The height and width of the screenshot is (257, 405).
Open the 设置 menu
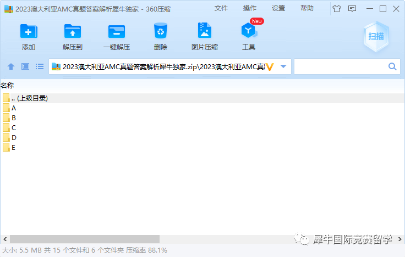278,8
